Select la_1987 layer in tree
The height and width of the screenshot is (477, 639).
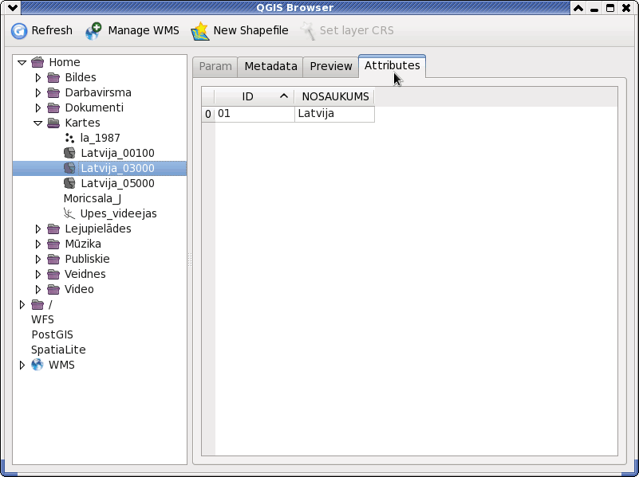click(x=100, y=139)
